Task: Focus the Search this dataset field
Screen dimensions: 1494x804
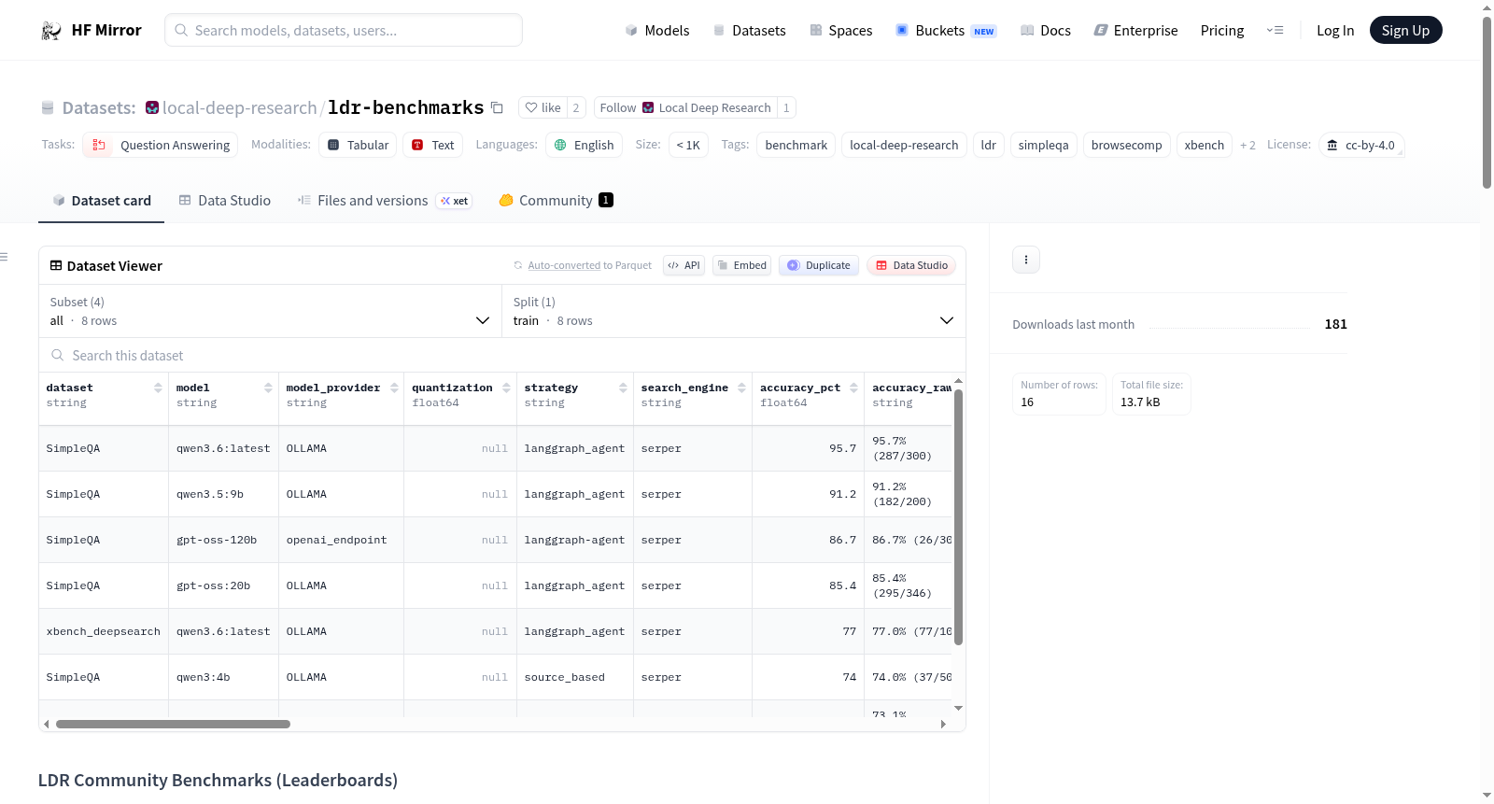Action: pyautogui.click(x=502, y=356)
